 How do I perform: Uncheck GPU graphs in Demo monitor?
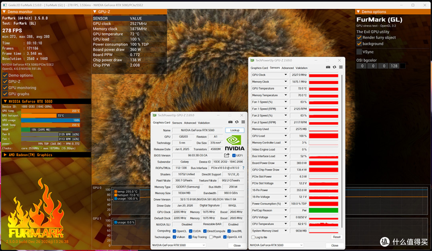tap(5, 94)
